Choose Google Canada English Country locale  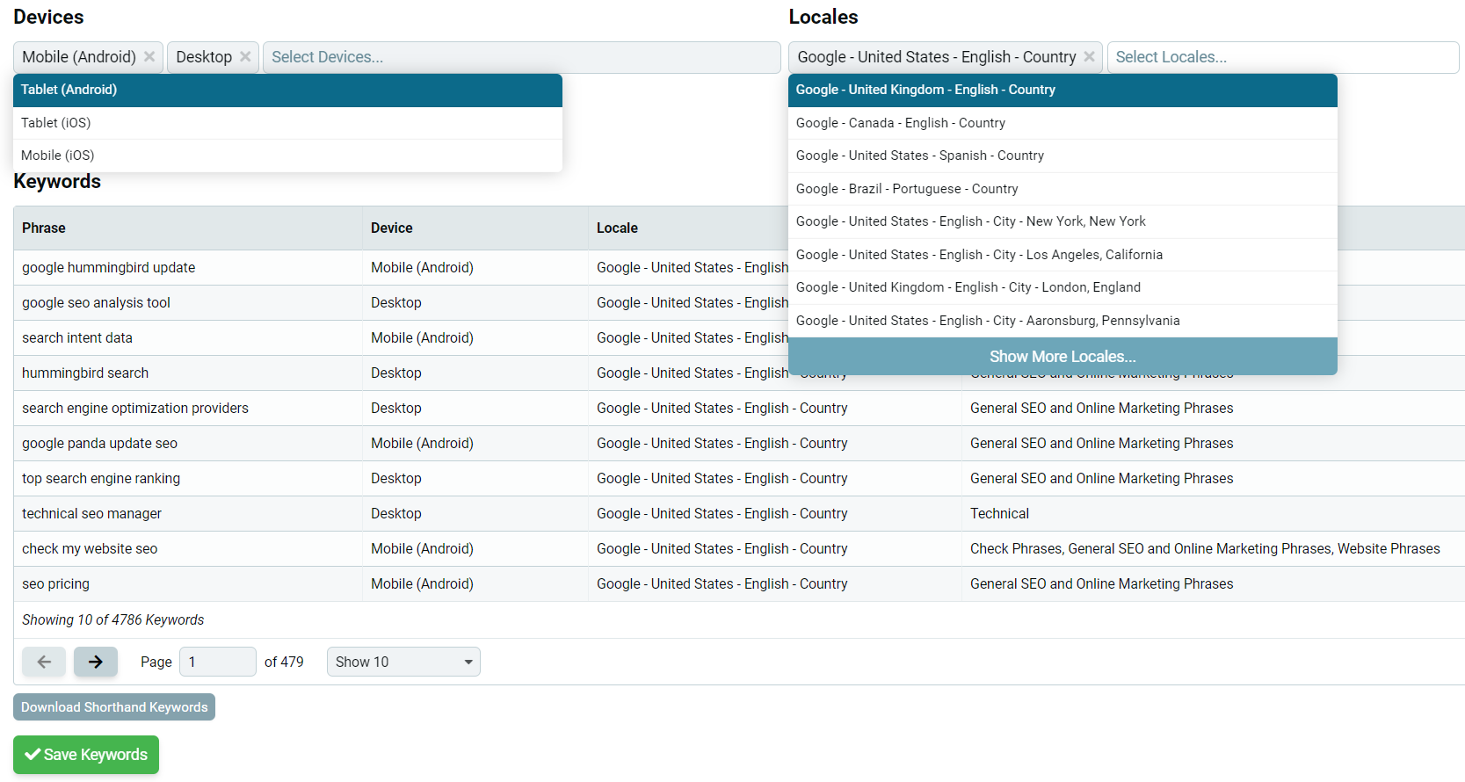click(1062, 123)
